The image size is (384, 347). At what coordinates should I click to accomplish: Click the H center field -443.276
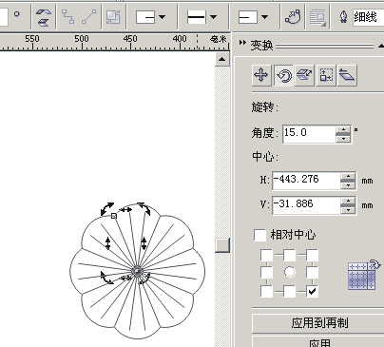[306, 180]
